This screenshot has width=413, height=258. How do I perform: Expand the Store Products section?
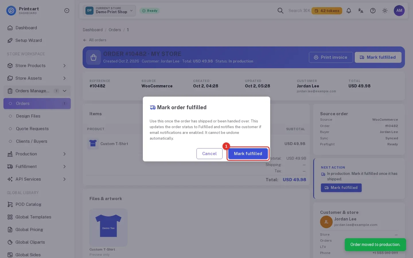(37, 66)
